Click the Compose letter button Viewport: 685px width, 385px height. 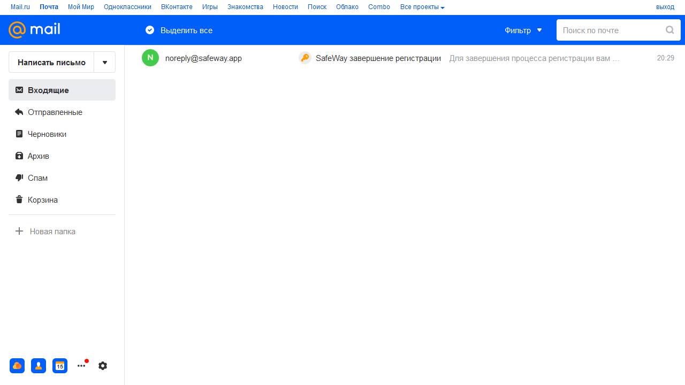[x=51, y=62]
